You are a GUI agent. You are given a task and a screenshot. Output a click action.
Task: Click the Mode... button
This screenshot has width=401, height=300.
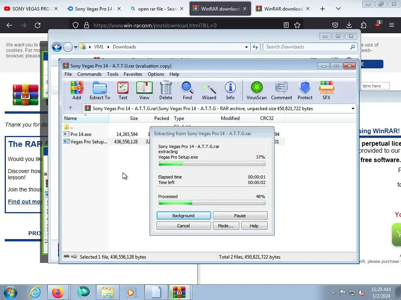click(226, 226)
